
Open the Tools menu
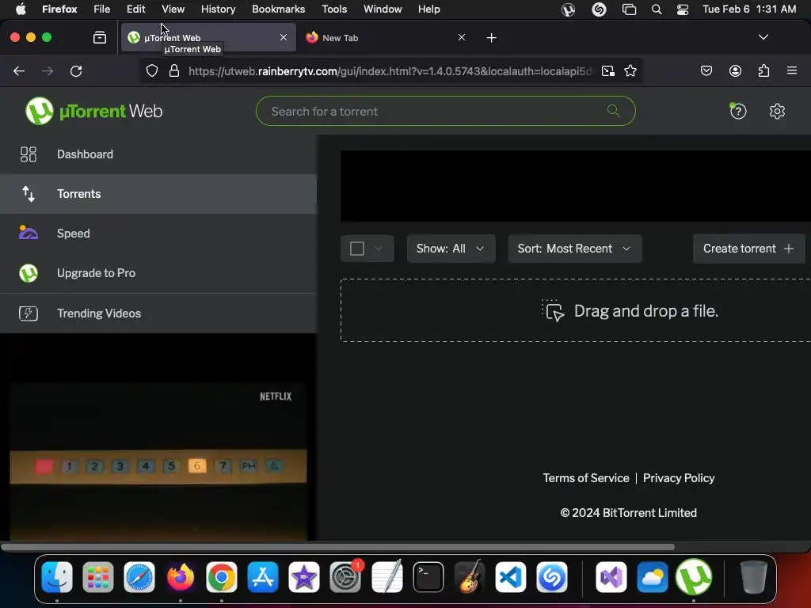tap(334, 9)
